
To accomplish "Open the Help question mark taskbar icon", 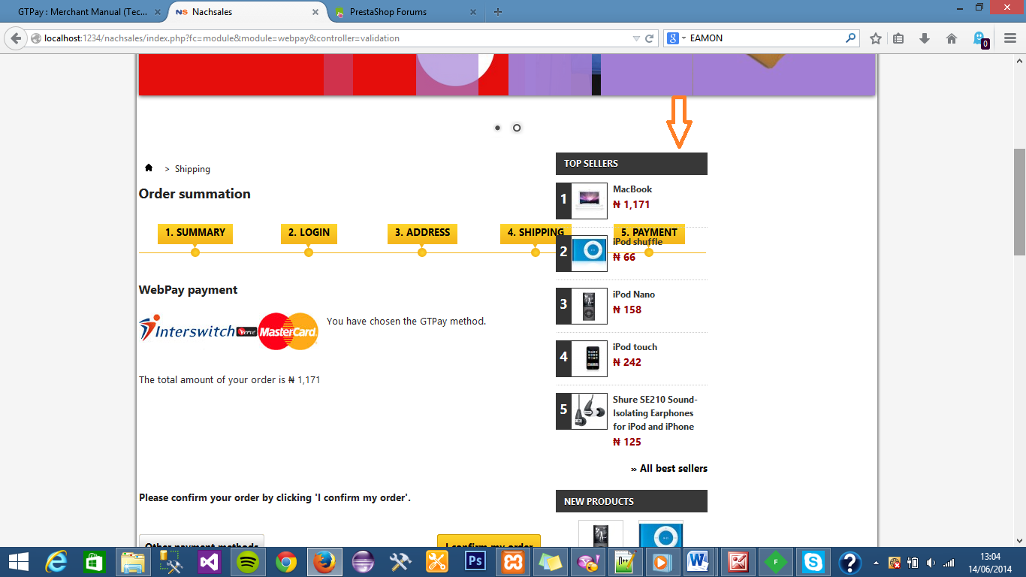I will pos(850,562).
